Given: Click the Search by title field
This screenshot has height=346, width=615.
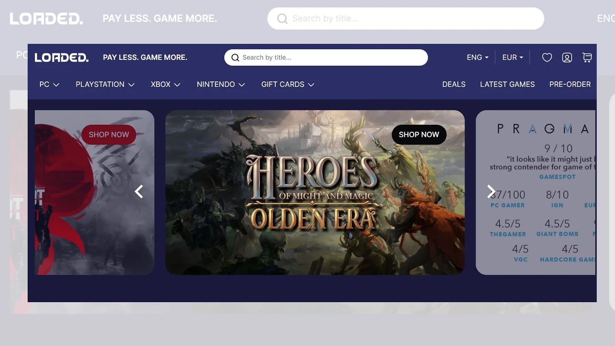Looking at the screenshot, I should click(326, 57).
